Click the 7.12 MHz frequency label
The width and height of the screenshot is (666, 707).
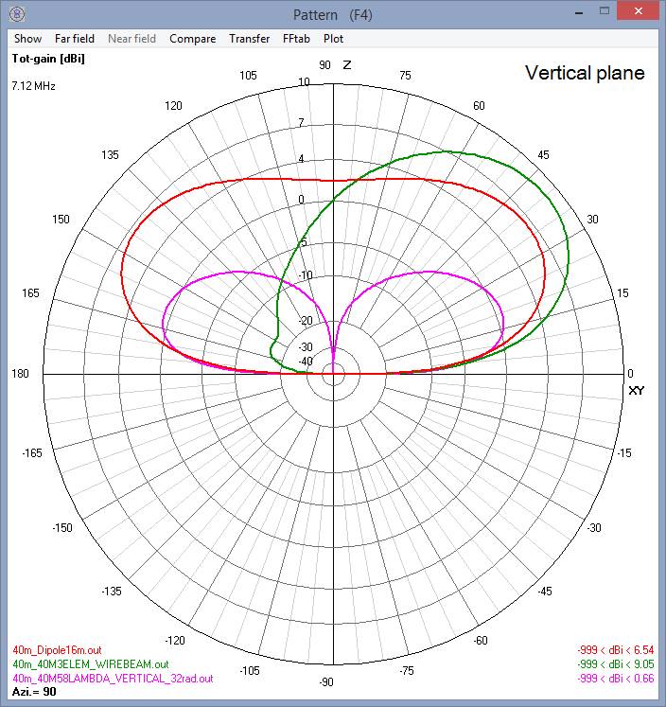point(34,85)
